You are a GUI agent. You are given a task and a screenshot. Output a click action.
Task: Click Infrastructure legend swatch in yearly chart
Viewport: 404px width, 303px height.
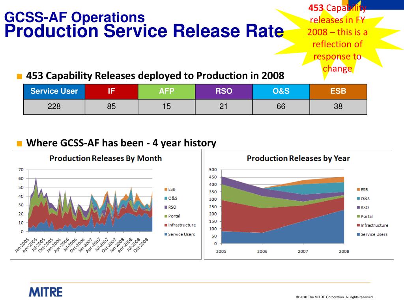pos(358,225)
